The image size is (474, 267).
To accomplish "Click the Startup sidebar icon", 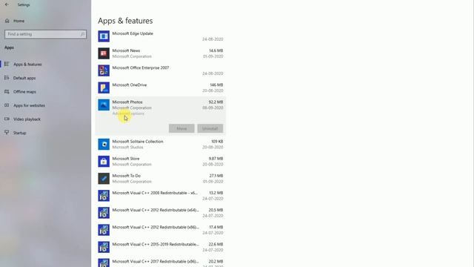I will click(x=7, y=133).
